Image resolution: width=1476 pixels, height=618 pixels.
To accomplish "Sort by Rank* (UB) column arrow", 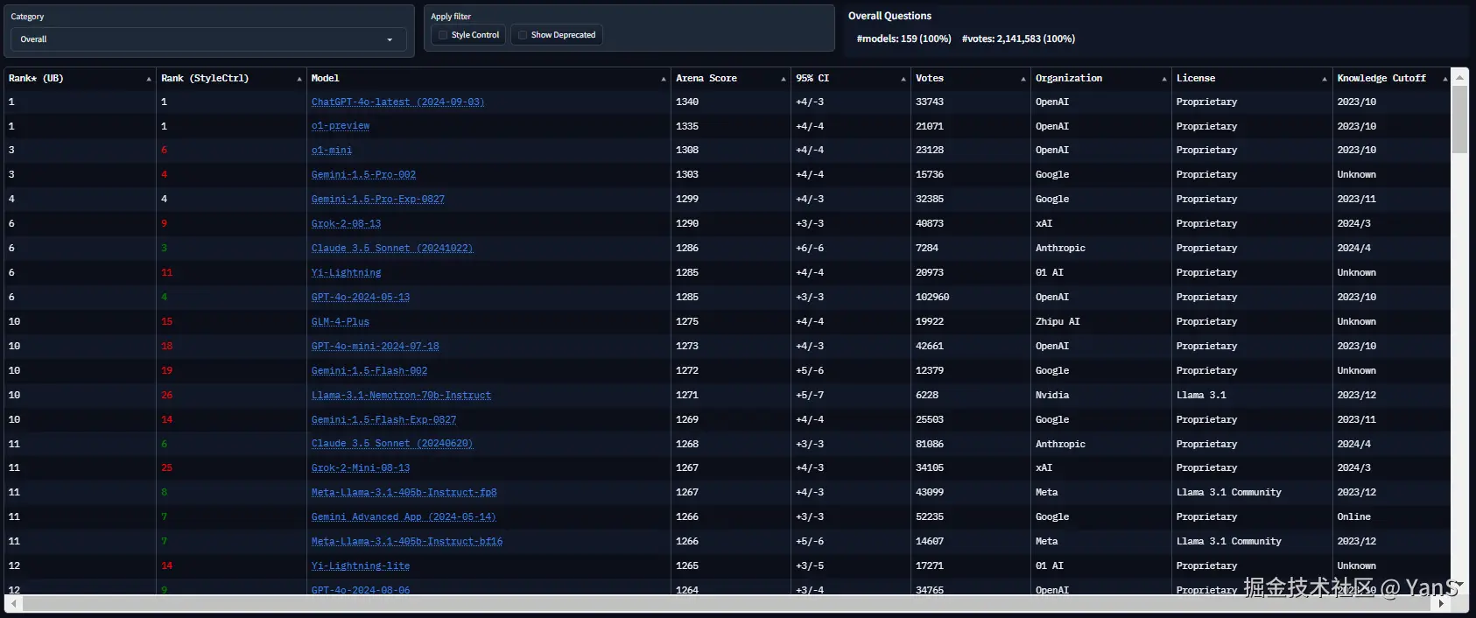I will click(x=149, y=79).
